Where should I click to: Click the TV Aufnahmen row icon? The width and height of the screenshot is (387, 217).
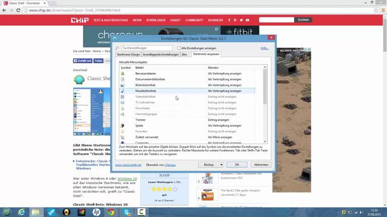pos(122,102)
